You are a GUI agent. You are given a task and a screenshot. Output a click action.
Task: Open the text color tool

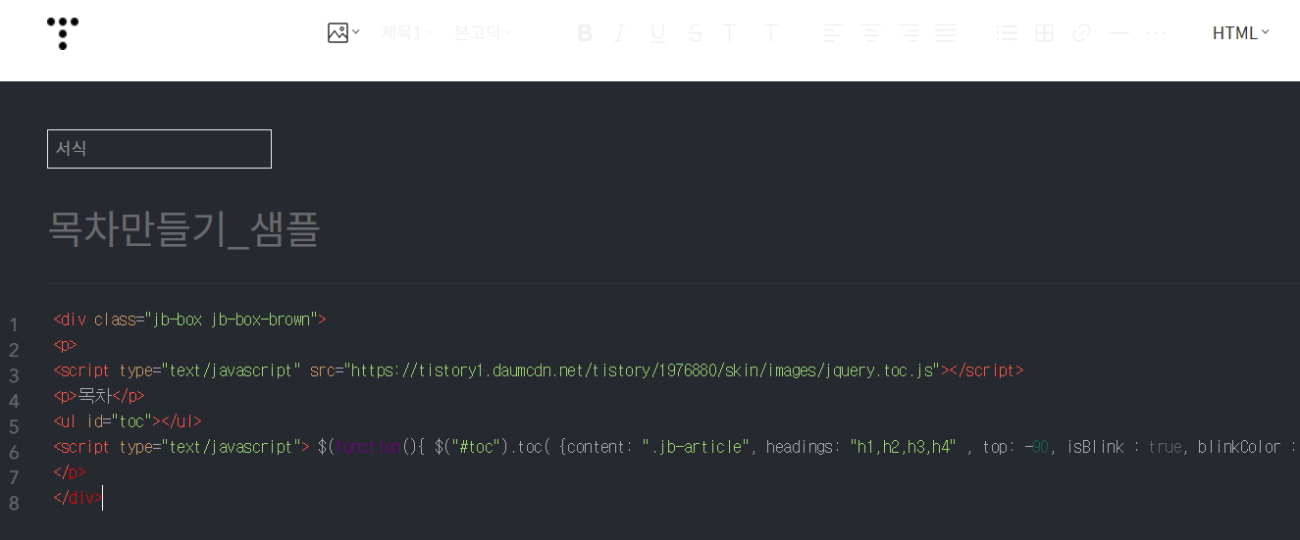[x=730, y=33]
